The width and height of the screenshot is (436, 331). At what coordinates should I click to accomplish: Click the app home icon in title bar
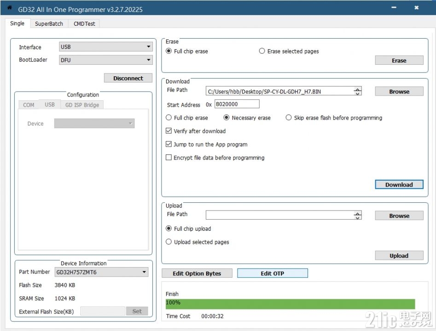tap(9, 8)
